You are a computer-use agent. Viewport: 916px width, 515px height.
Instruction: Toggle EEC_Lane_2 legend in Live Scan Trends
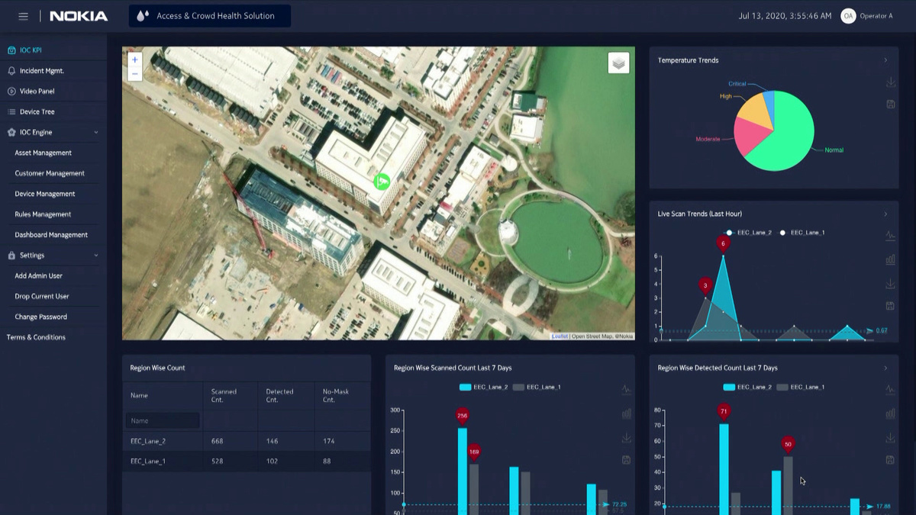[x=748, y=233]
